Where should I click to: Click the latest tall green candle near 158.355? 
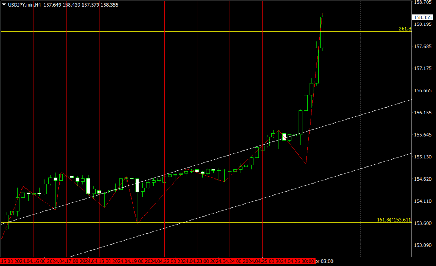point(322,33)
